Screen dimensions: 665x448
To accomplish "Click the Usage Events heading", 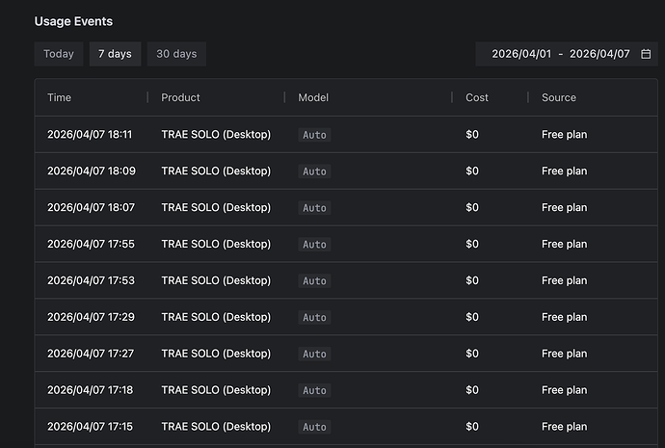I will pos(73,21).
